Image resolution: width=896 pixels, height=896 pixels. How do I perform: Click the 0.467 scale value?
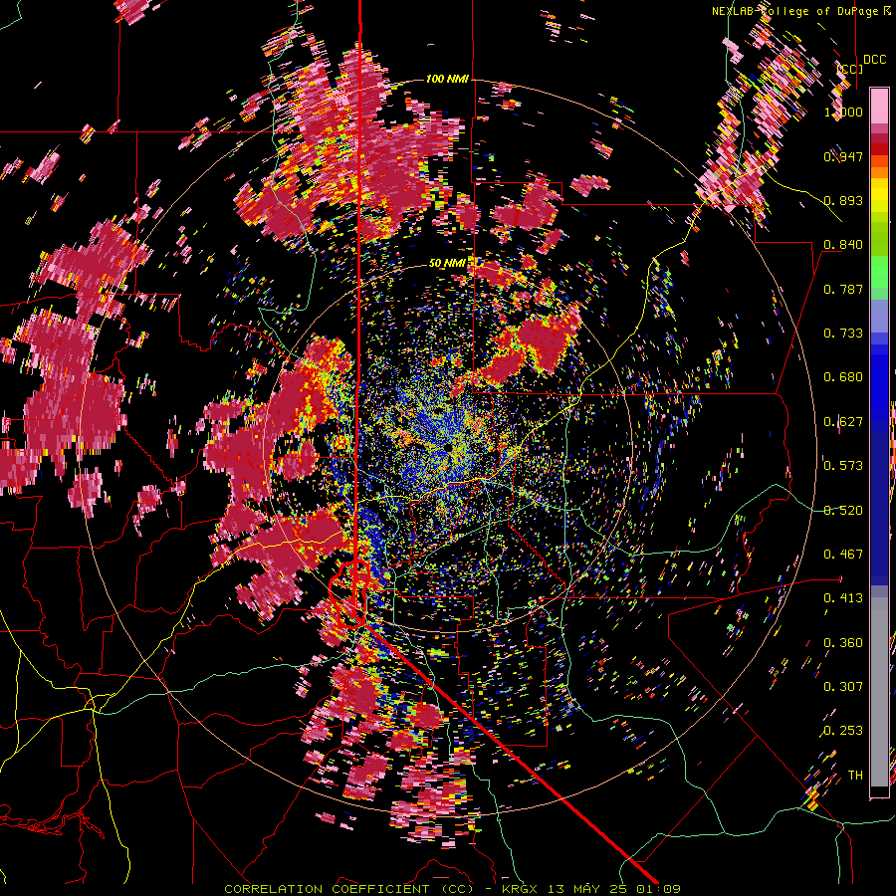(x=843, y=555)
